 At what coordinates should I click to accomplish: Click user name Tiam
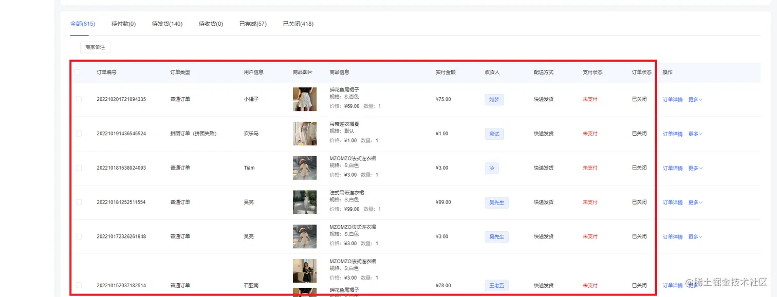point(249,168)
